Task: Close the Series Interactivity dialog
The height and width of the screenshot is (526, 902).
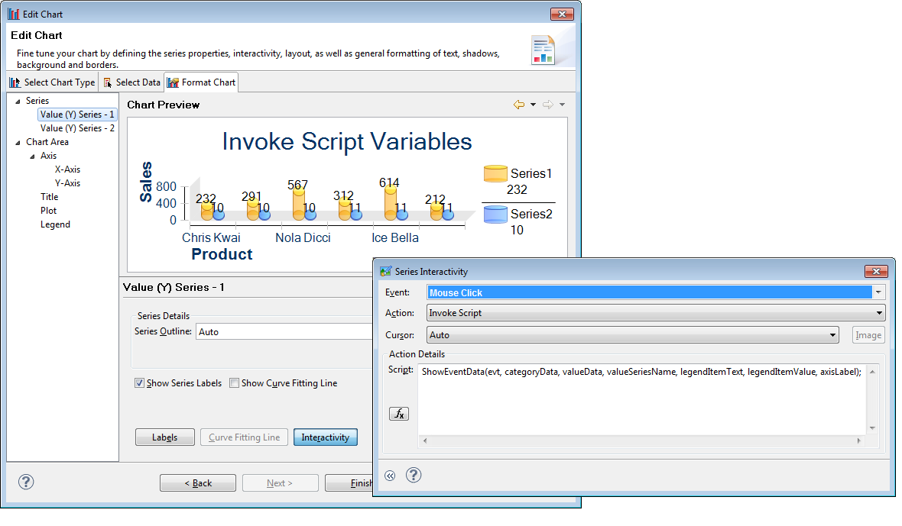Action: pos(876,271)
